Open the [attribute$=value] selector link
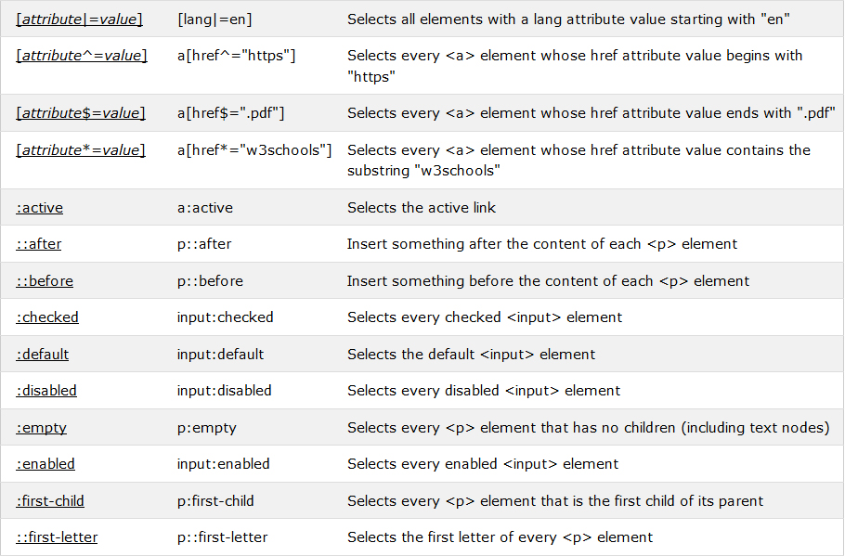 click(x=80, y=113)
